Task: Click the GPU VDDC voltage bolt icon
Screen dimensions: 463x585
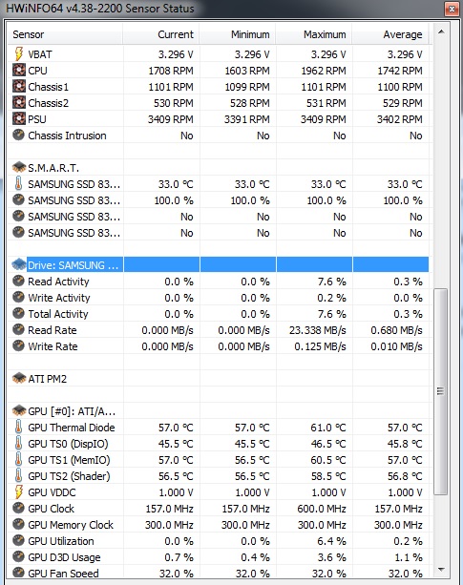Action: coord(19,492)
